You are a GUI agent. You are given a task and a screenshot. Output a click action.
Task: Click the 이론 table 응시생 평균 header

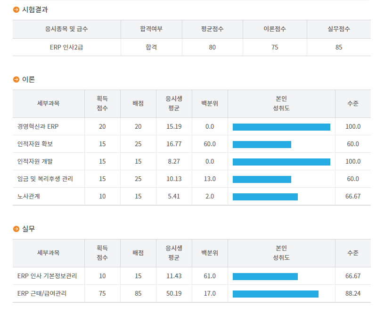(174, 103)
